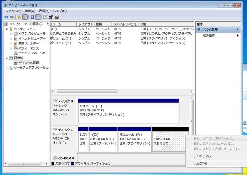This screenshot has height=175, width=247.
Task: Open the 表示(V) menu
Action: pos(44,11)
